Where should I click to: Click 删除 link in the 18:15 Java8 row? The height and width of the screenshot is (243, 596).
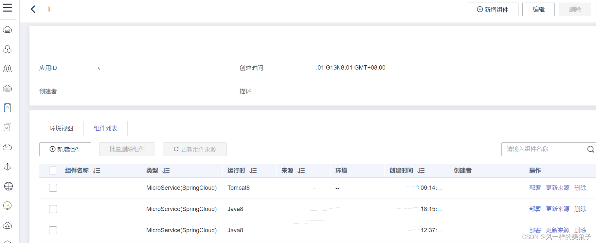click(580, 209)
